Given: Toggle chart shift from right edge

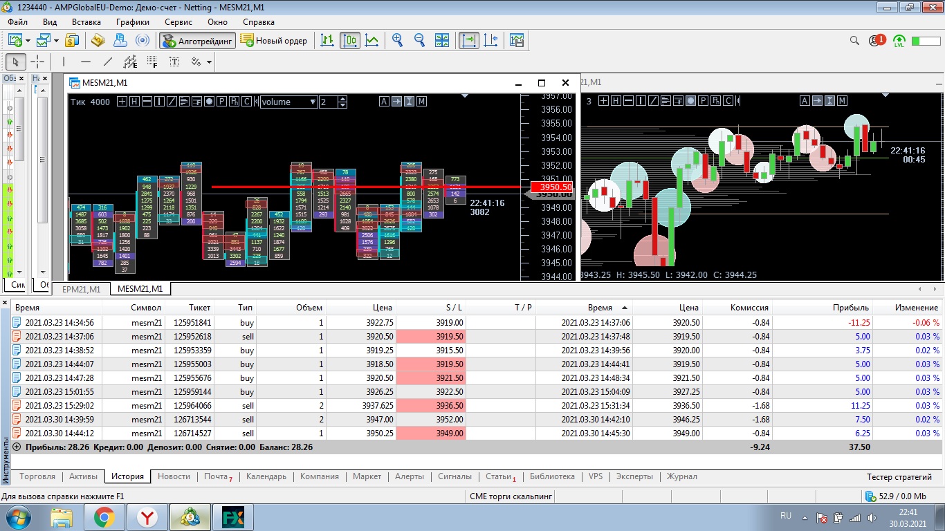Looking at the screenshot, I should point(491,41).
